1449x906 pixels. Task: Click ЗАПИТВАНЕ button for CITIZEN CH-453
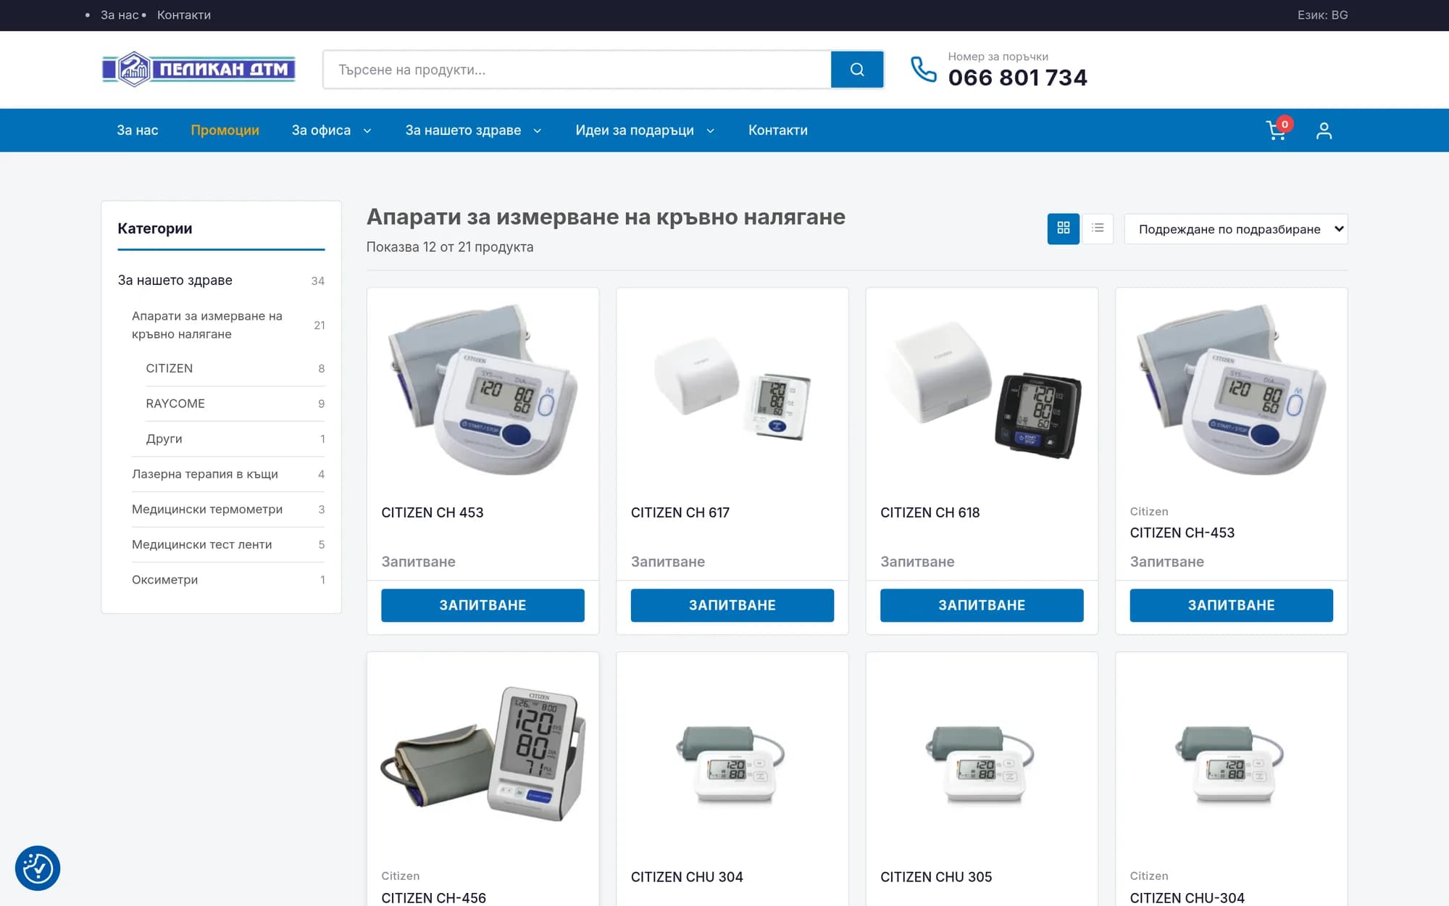coord(1231,605)
